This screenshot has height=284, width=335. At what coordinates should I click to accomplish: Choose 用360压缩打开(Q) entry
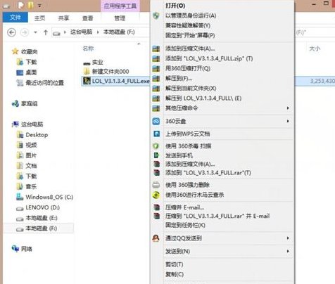point(222,68)
